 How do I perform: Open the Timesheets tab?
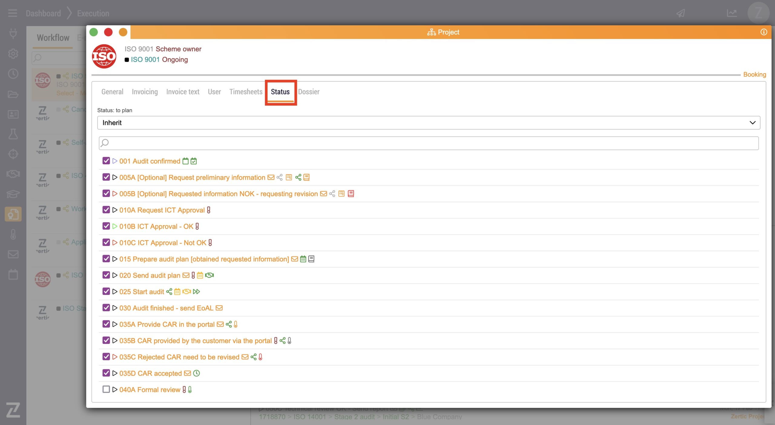[246, 92]
